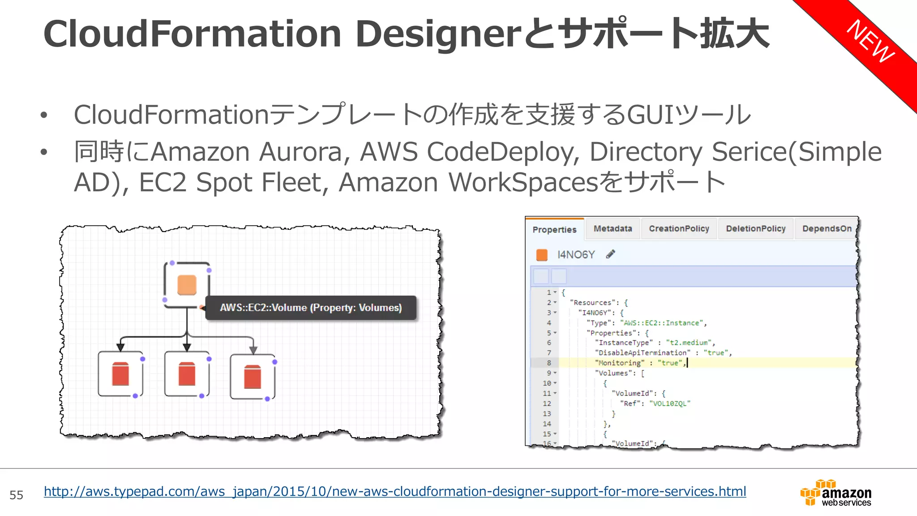
Task: Click the orange EC2 instance icon in diagram
Action: (x=187, y=285)
